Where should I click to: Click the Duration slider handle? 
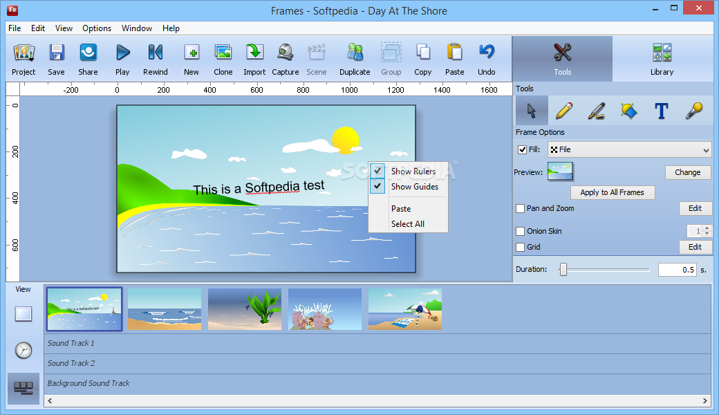click(563, 270)
